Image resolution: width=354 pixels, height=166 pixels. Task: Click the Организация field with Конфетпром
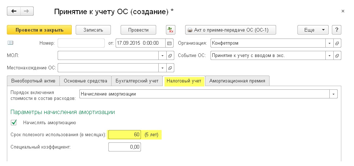[x=268, y=43]
